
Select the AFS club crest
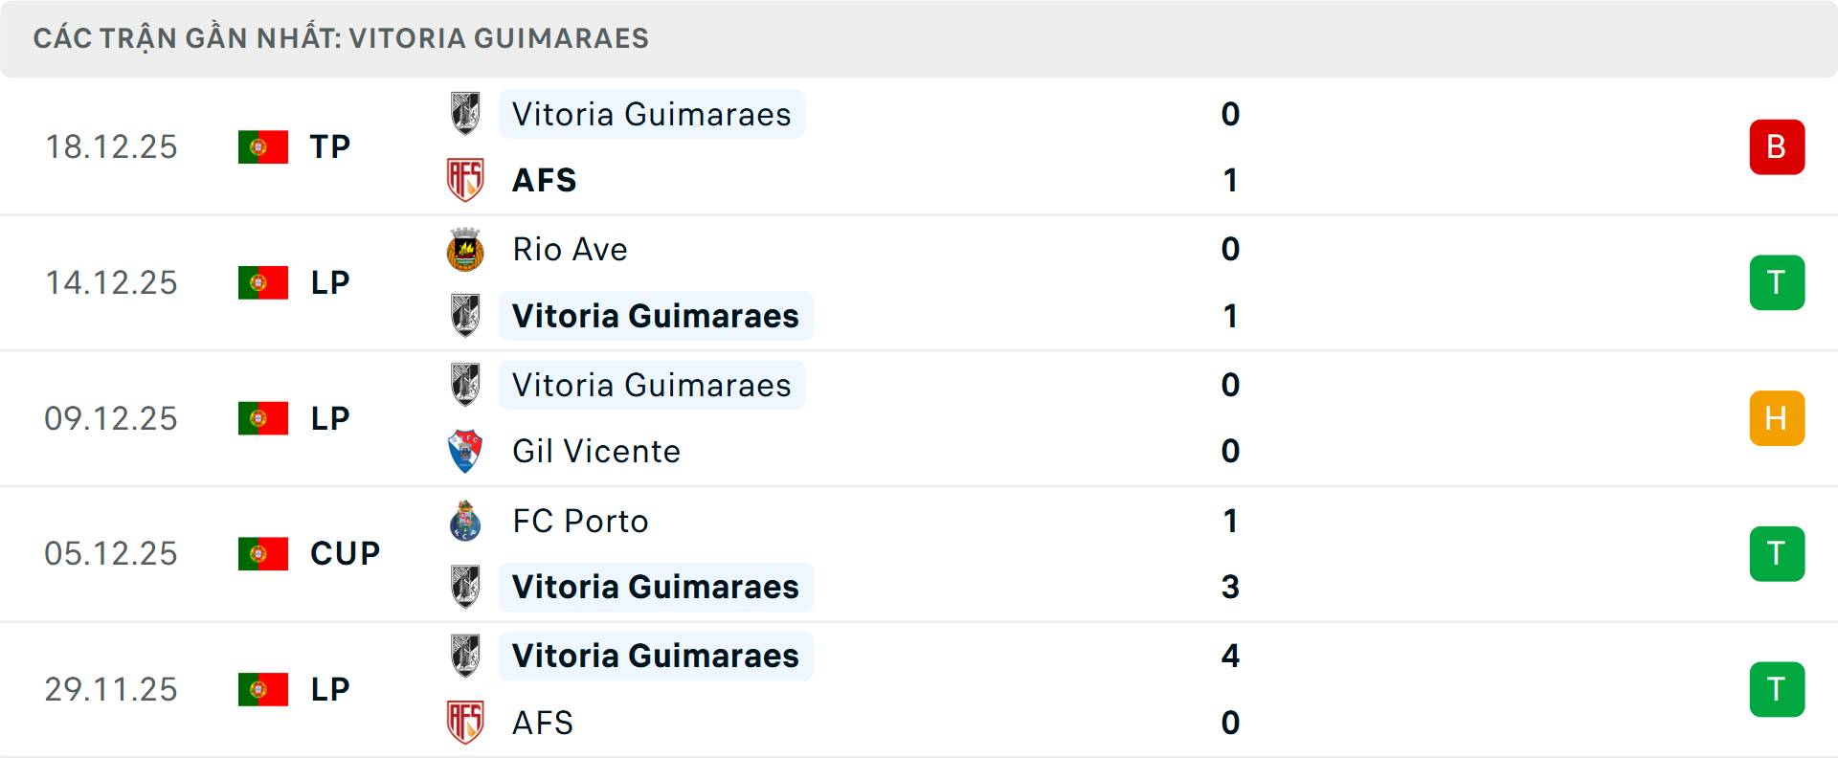[x=466, y=180]
